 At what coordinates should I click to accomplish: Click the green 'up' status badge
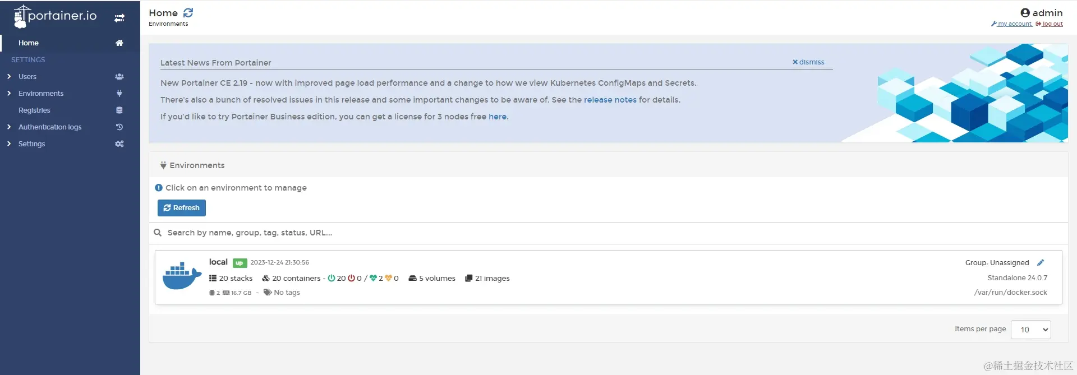(240, 263)
